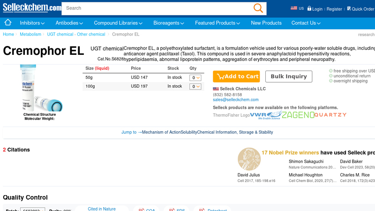The image size is (375, 211).
Task: Click the Selleckchem.com logo
Action: (x=31, y=8)
